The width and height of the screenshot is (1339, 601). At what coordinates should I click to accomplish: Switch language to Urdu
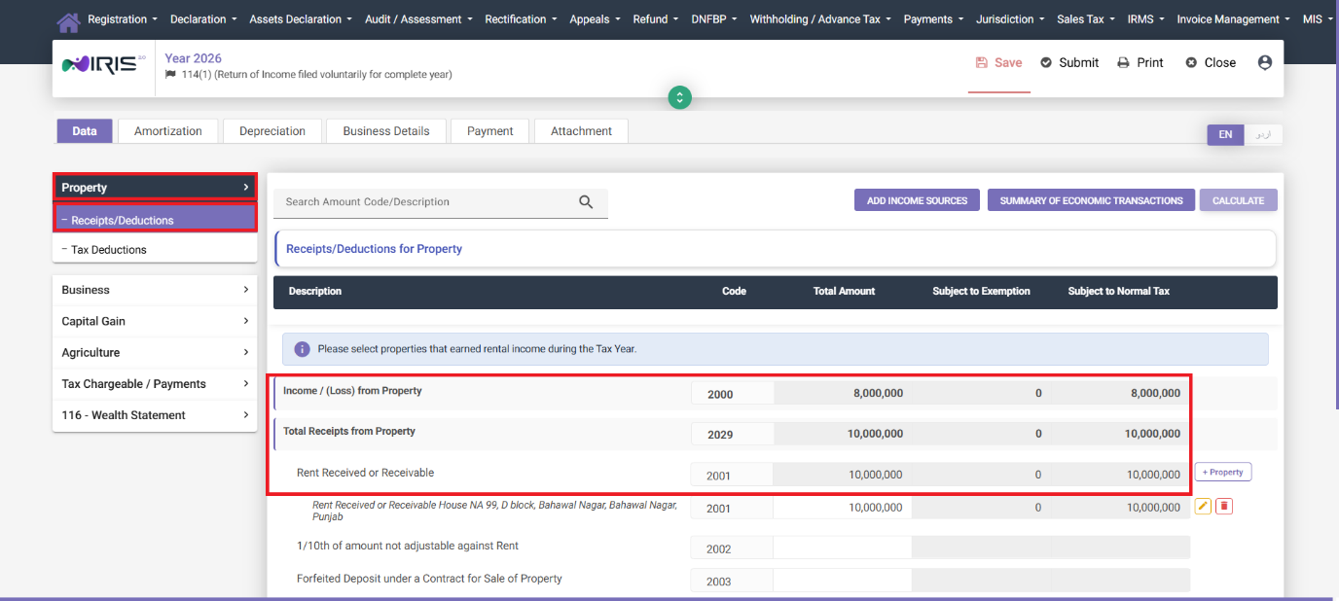(1263, 134)
